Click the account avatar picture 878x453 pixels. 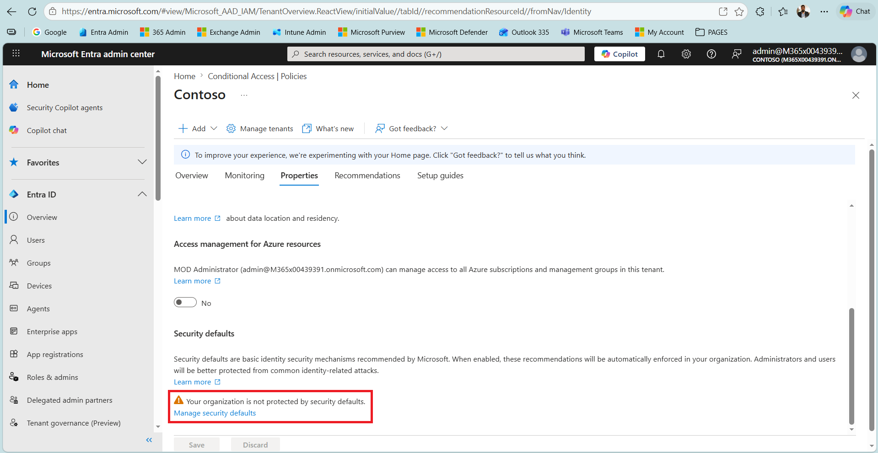(x=859, y=54)
